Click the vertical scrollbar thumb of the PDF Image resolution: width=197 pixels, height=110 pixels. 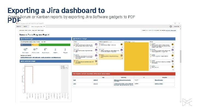[181, 56]
